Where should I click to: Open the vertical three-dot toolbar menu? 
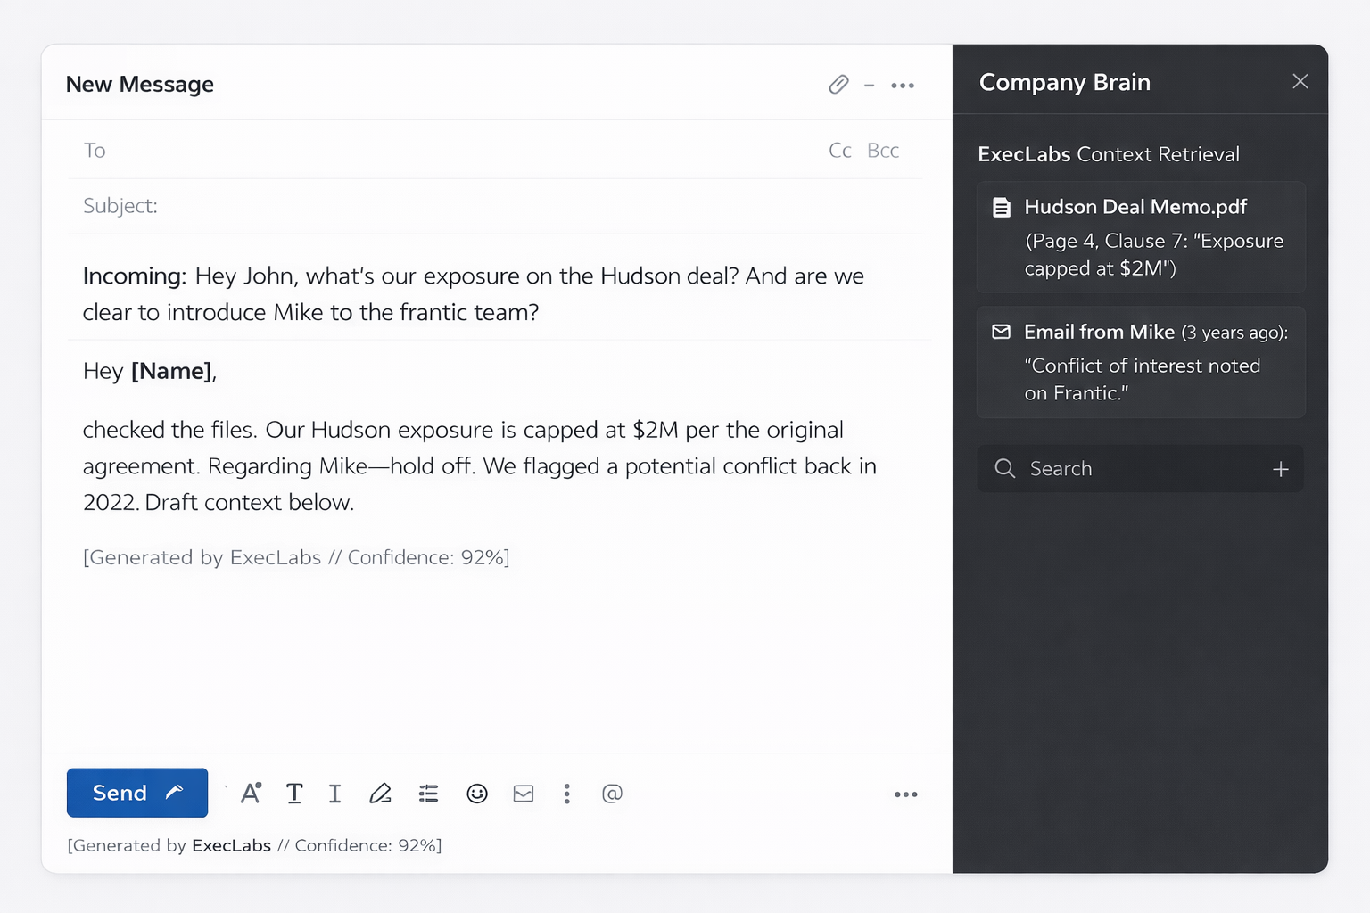(567, 794)
